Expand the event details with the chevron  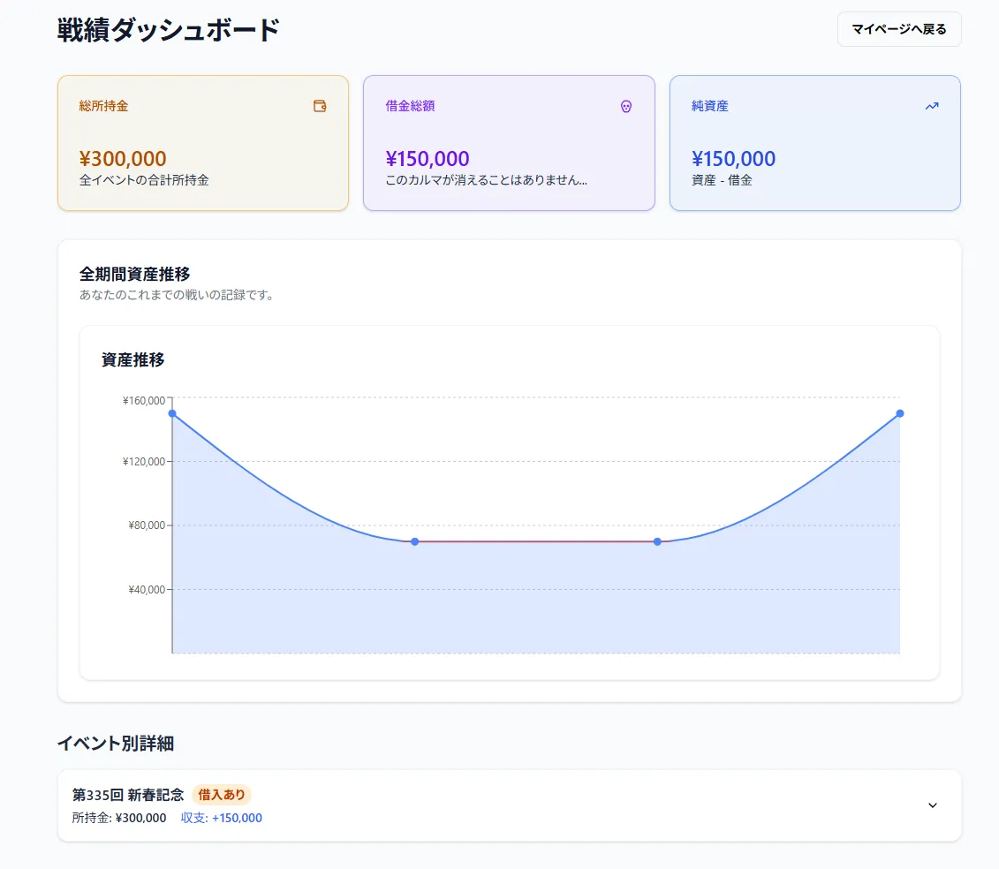coord(932,805)
